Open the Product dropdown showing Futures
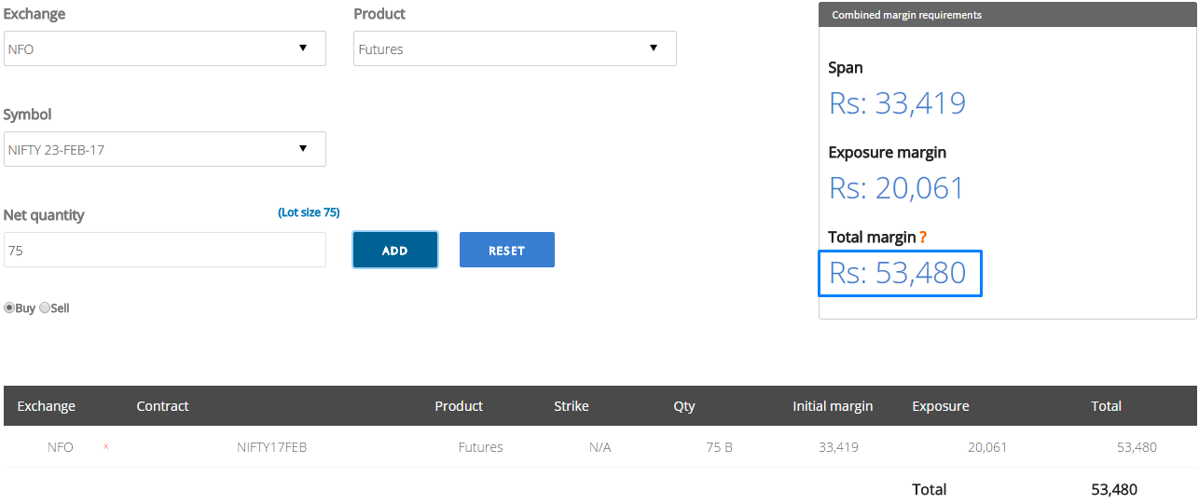1199x504 pixels. (x=516, y=48)
